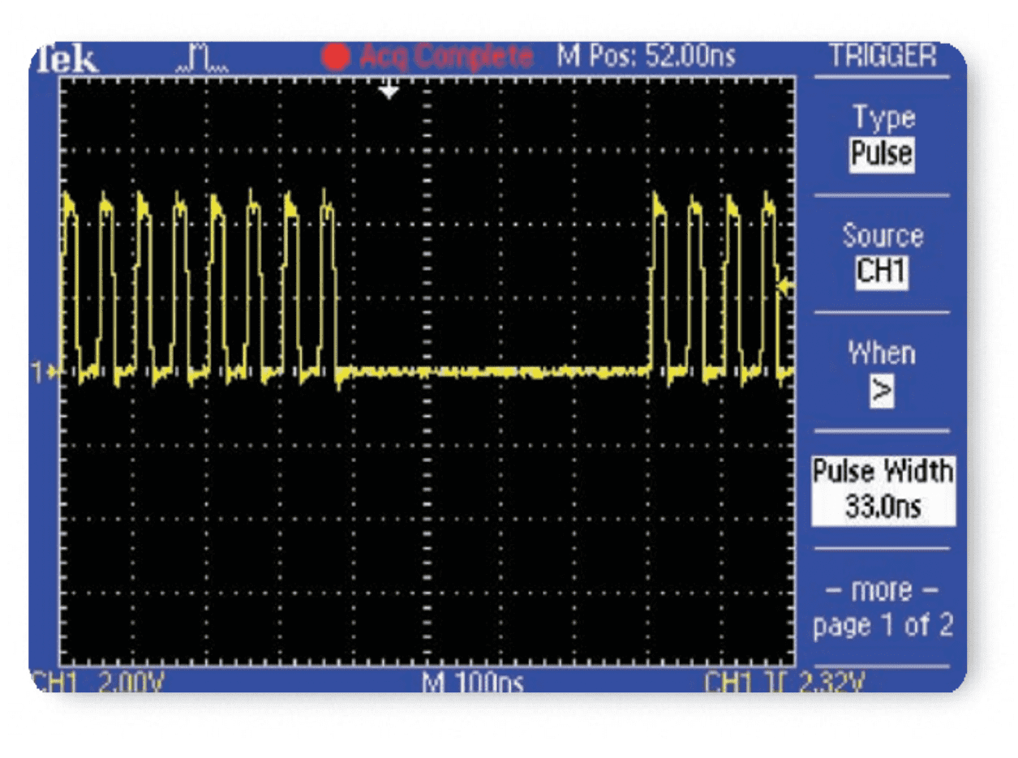Click the TRIGGER menu header
The height and width of the screenshot is (758, 1018).
tap(883, 57)
